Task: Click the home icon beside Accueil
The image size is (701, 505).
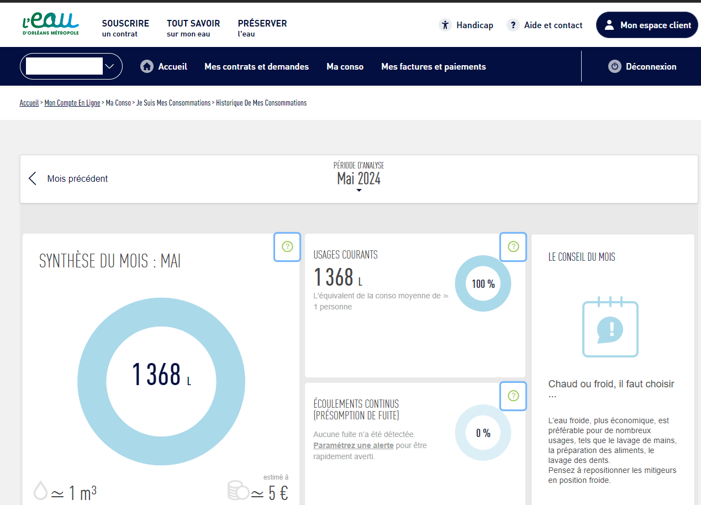Action: pos(147,66)
